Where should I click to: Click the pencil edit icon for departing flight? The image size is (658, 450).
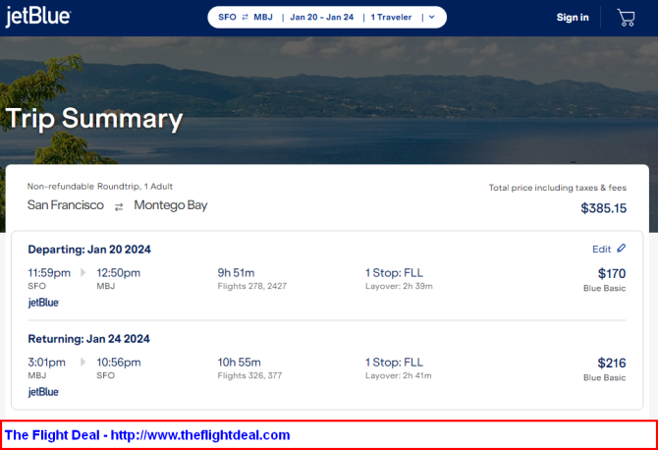(621, 249)
